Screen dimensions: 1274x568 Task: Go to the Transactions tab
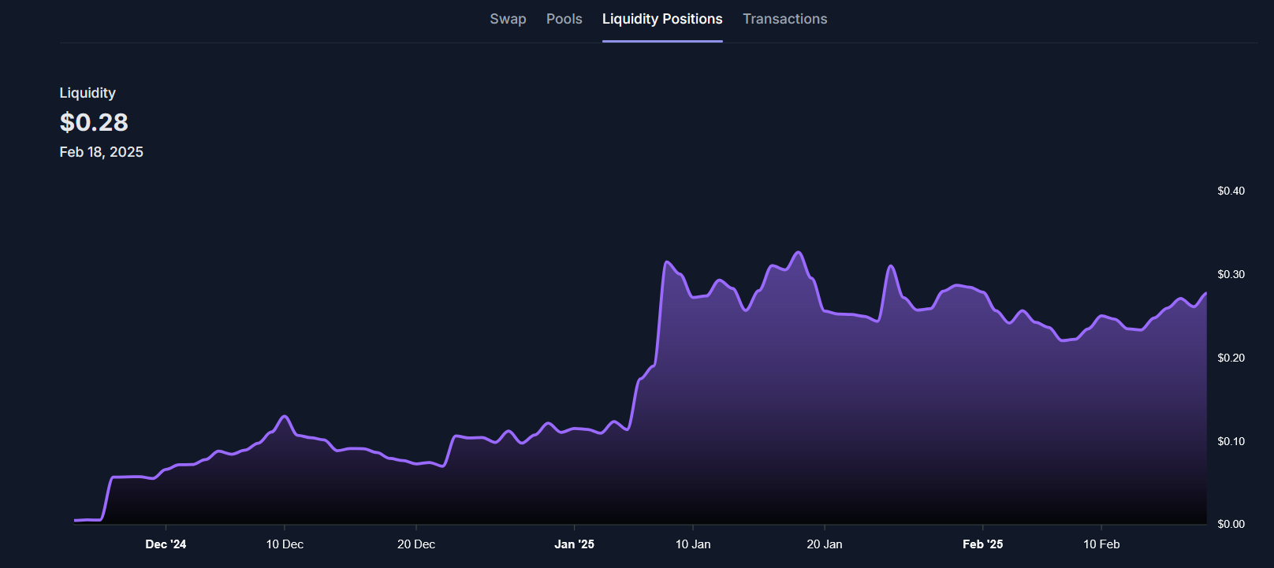pyautogui.click(x=785, y=19)
